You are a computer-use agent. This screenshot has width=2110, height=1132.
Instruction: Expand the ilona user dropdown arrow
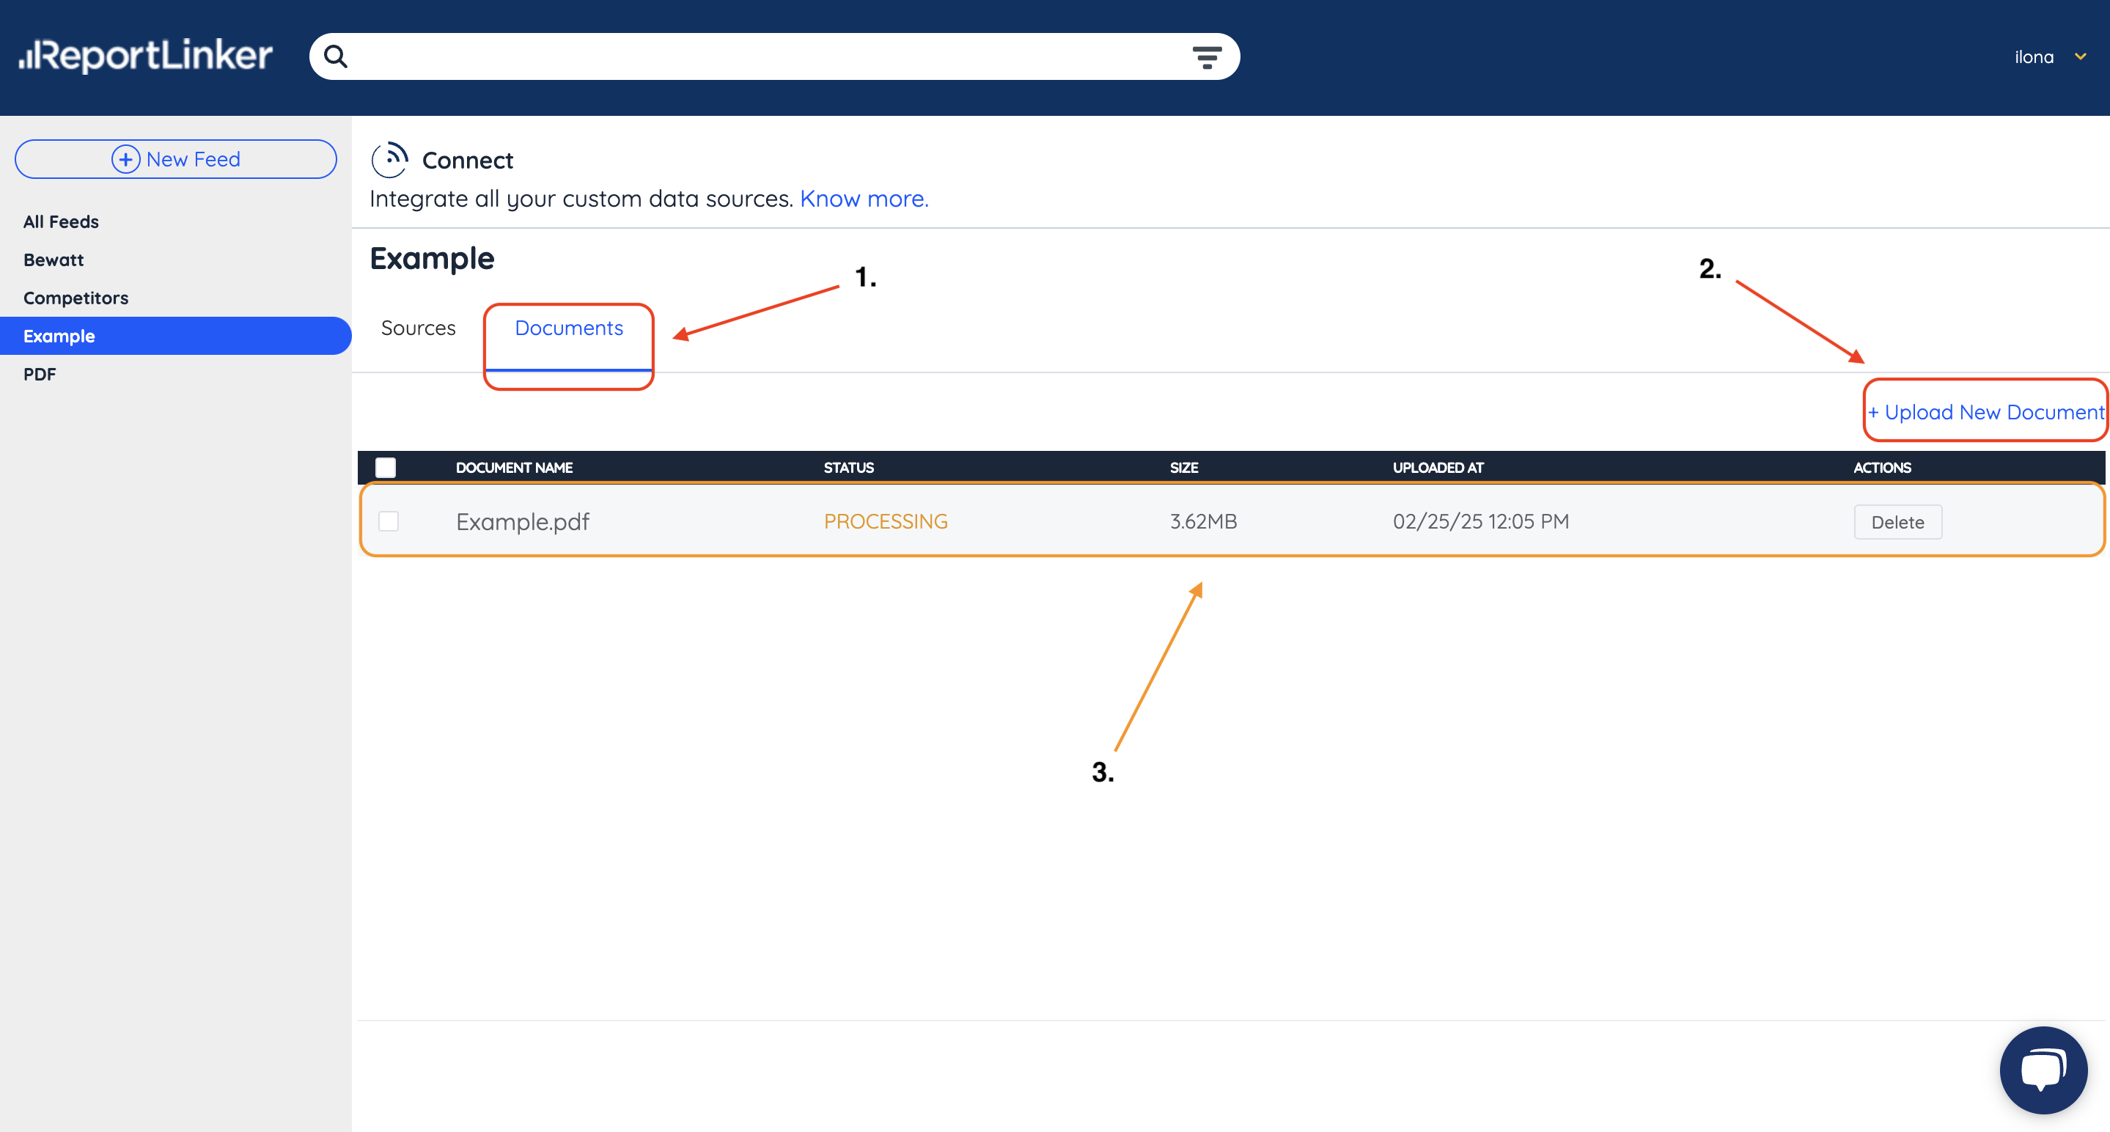2081,56
